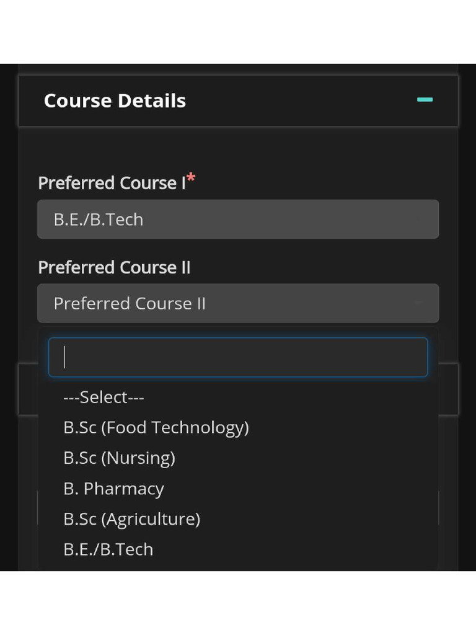Select the B.E./B.Tech list option
The width and height of the screenshot is (476, 635).
108,549
